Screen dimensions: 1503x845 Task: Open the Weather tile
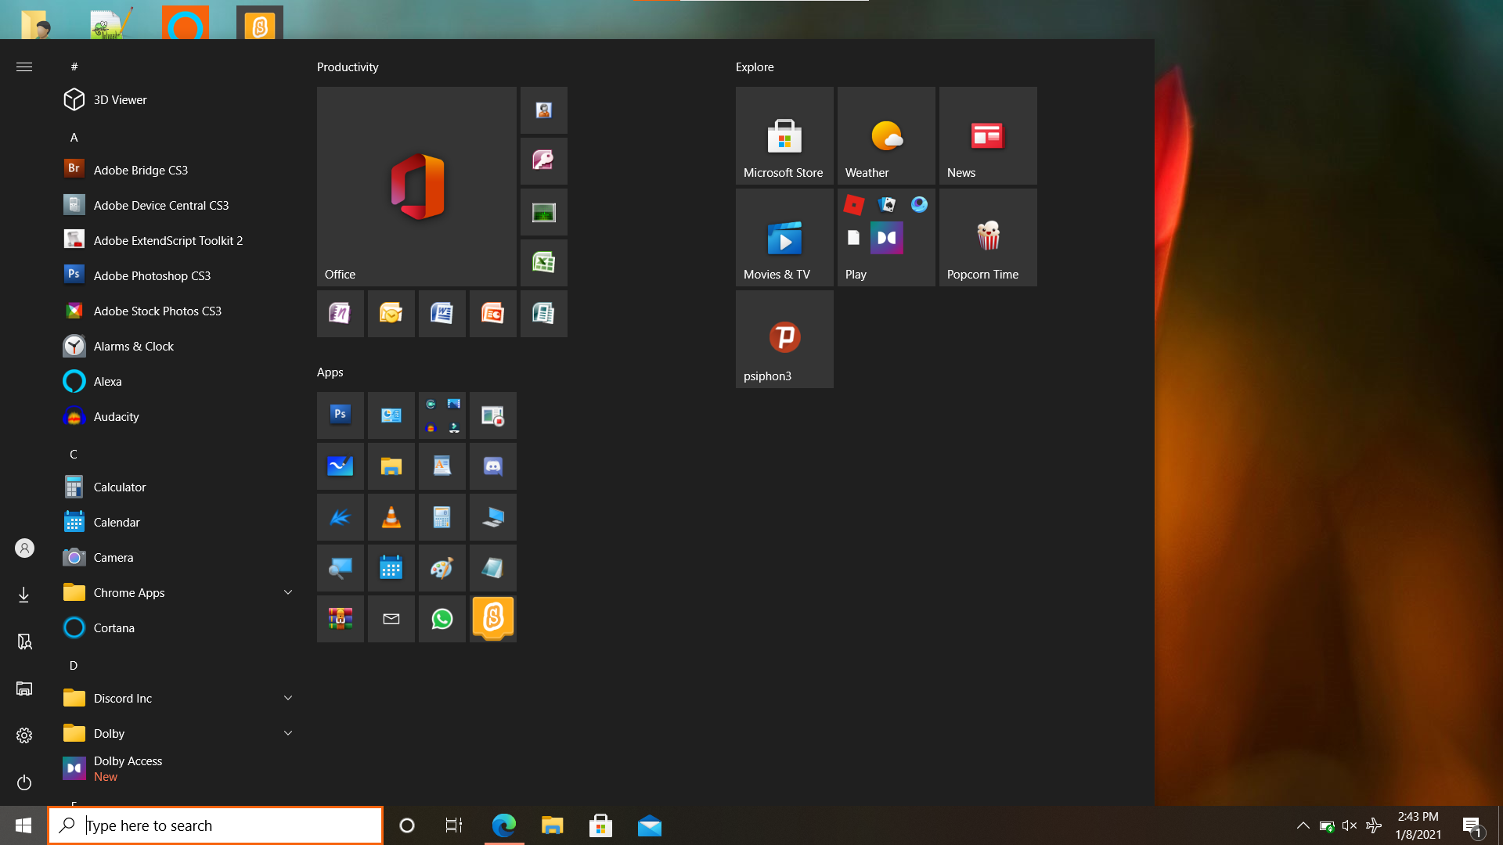tap(886, 135)
